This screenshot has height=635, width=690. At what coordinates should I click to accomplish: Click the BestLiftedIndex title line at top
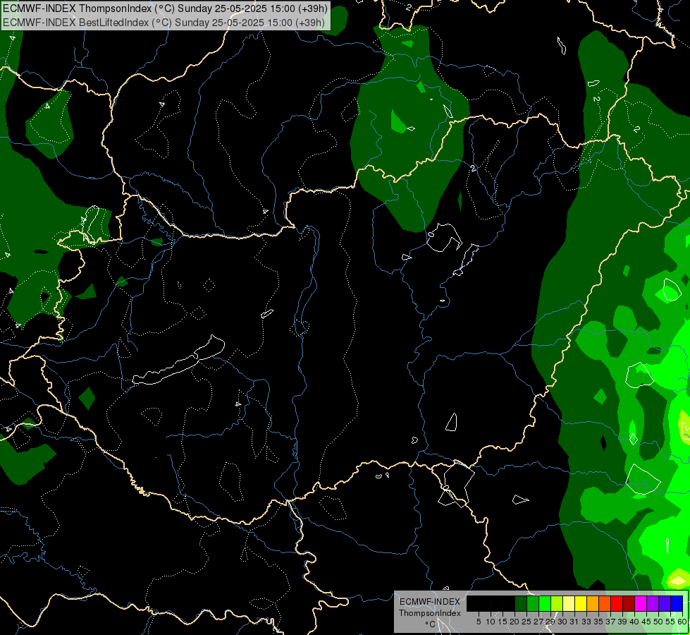(x=164, y=23)
